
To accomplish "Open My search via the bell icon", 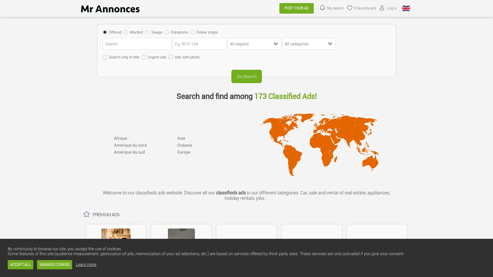I will (323, 8).
